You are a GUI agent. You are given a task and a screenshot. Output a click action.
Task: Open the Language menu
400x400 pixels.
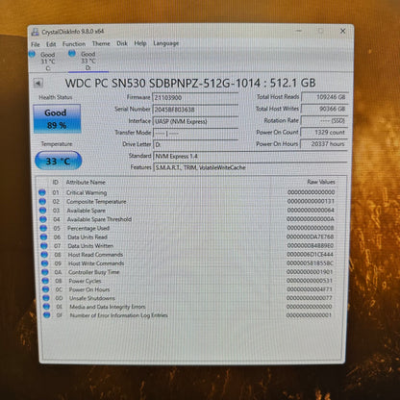coord(165,43)
